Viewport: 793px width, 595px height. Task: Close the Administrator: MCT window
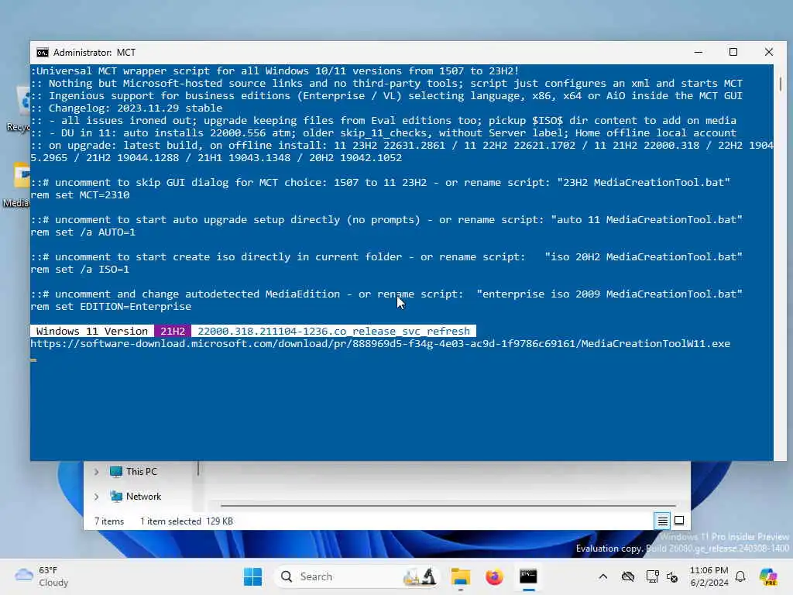[769, 52]
